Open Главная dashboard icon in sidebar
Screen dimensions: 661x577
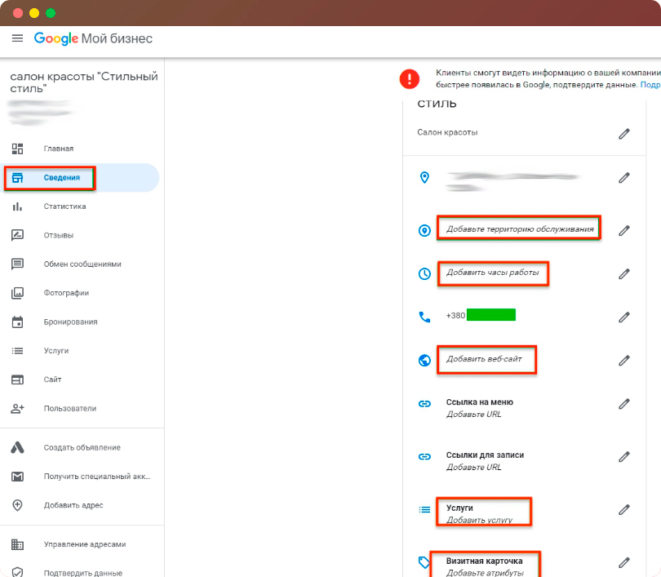point(17,149)
